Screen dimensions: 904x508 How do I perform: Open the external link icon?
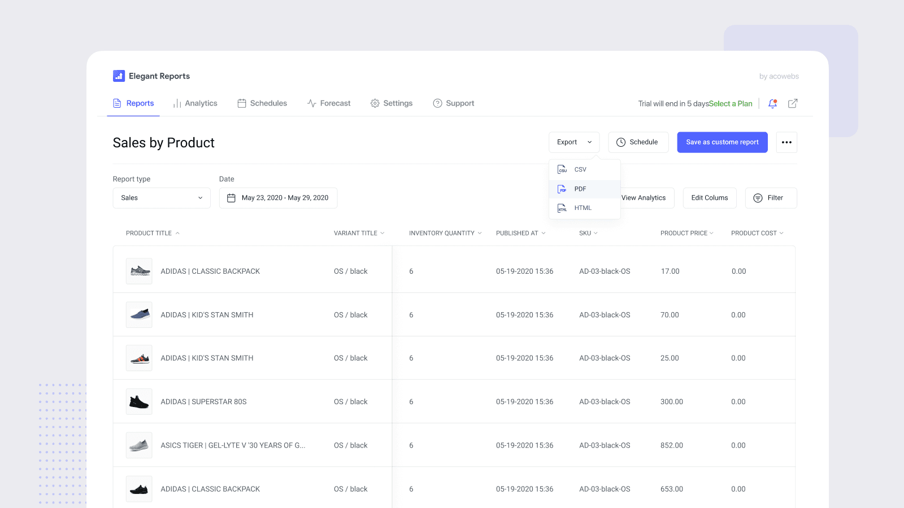click(793, 103)
